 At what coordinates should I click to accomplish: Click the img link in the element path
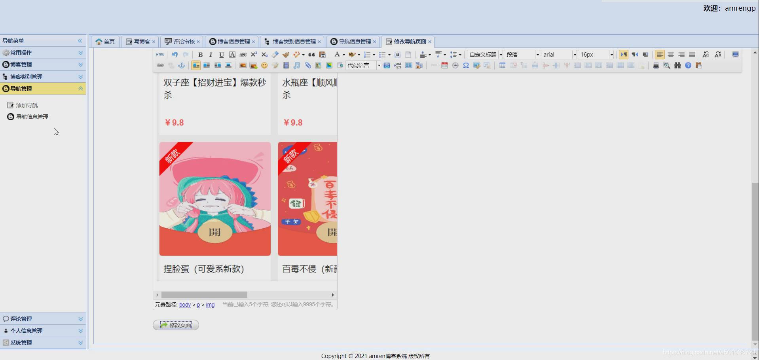211,305
